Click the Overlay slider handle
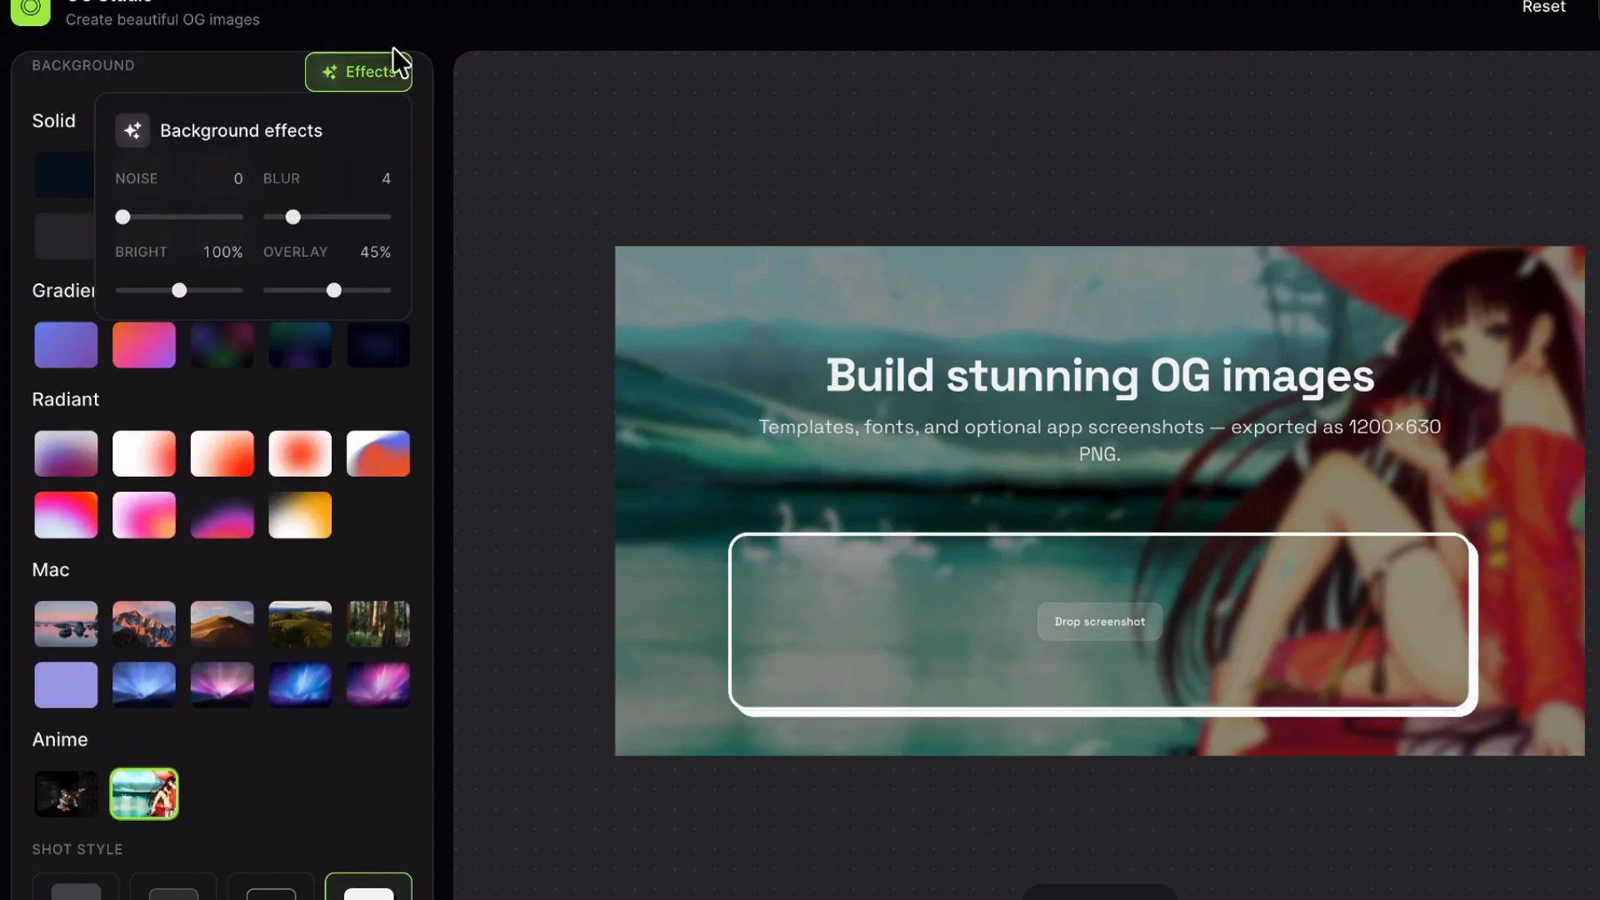The height and width of the screenshot is (900, 1600). point(334,291)
